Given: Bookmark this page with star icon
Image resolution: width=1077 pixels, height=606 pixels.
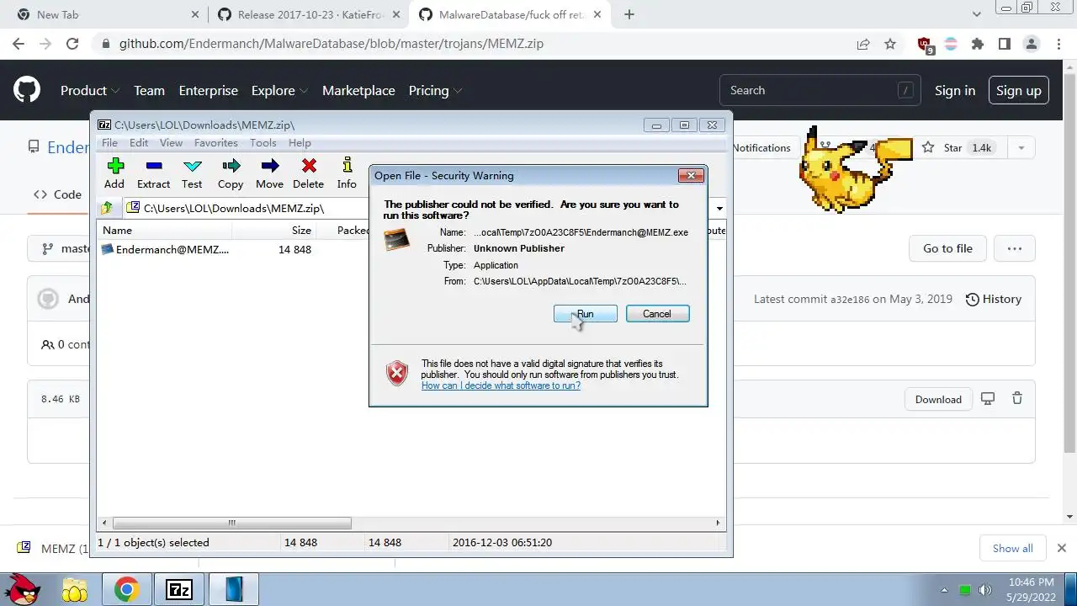Looking at the screenshot, I should (x=890, y=44).
